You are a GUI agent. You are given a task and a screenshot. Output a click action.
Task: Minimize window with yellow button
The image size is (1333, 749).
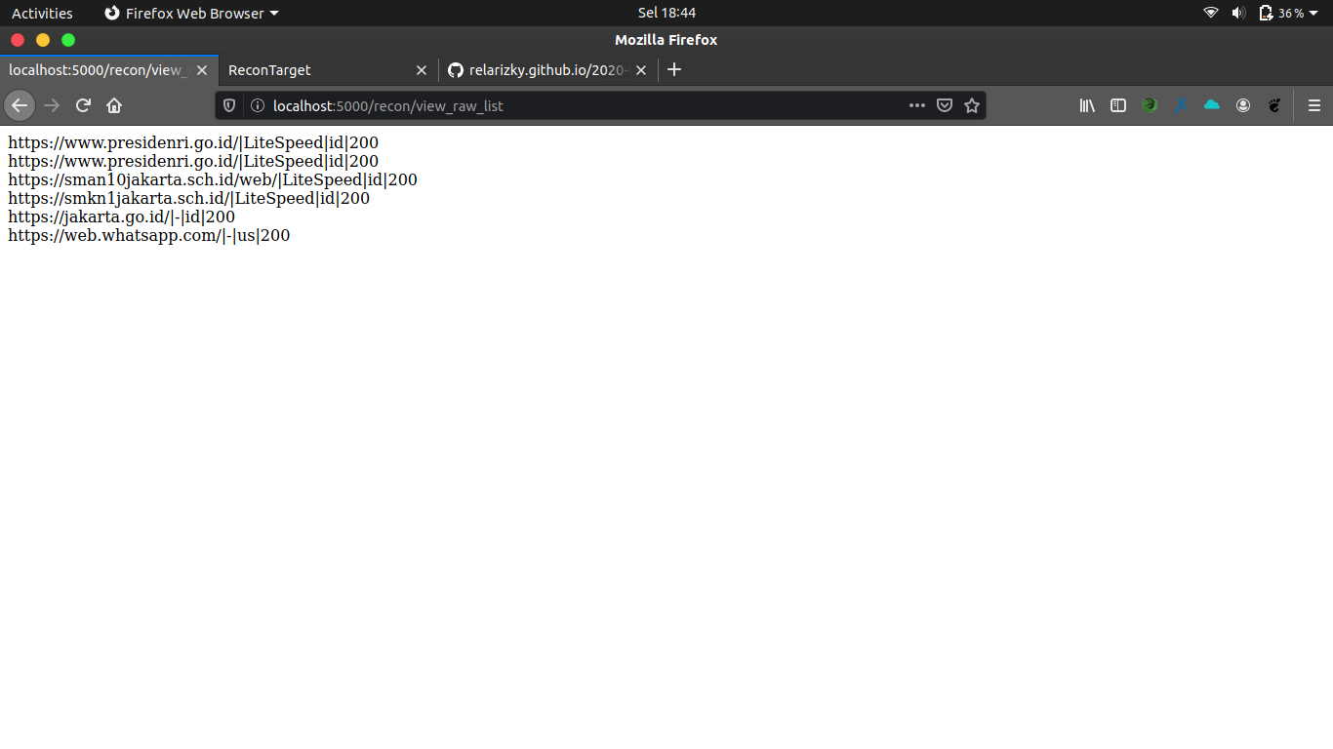43,40
